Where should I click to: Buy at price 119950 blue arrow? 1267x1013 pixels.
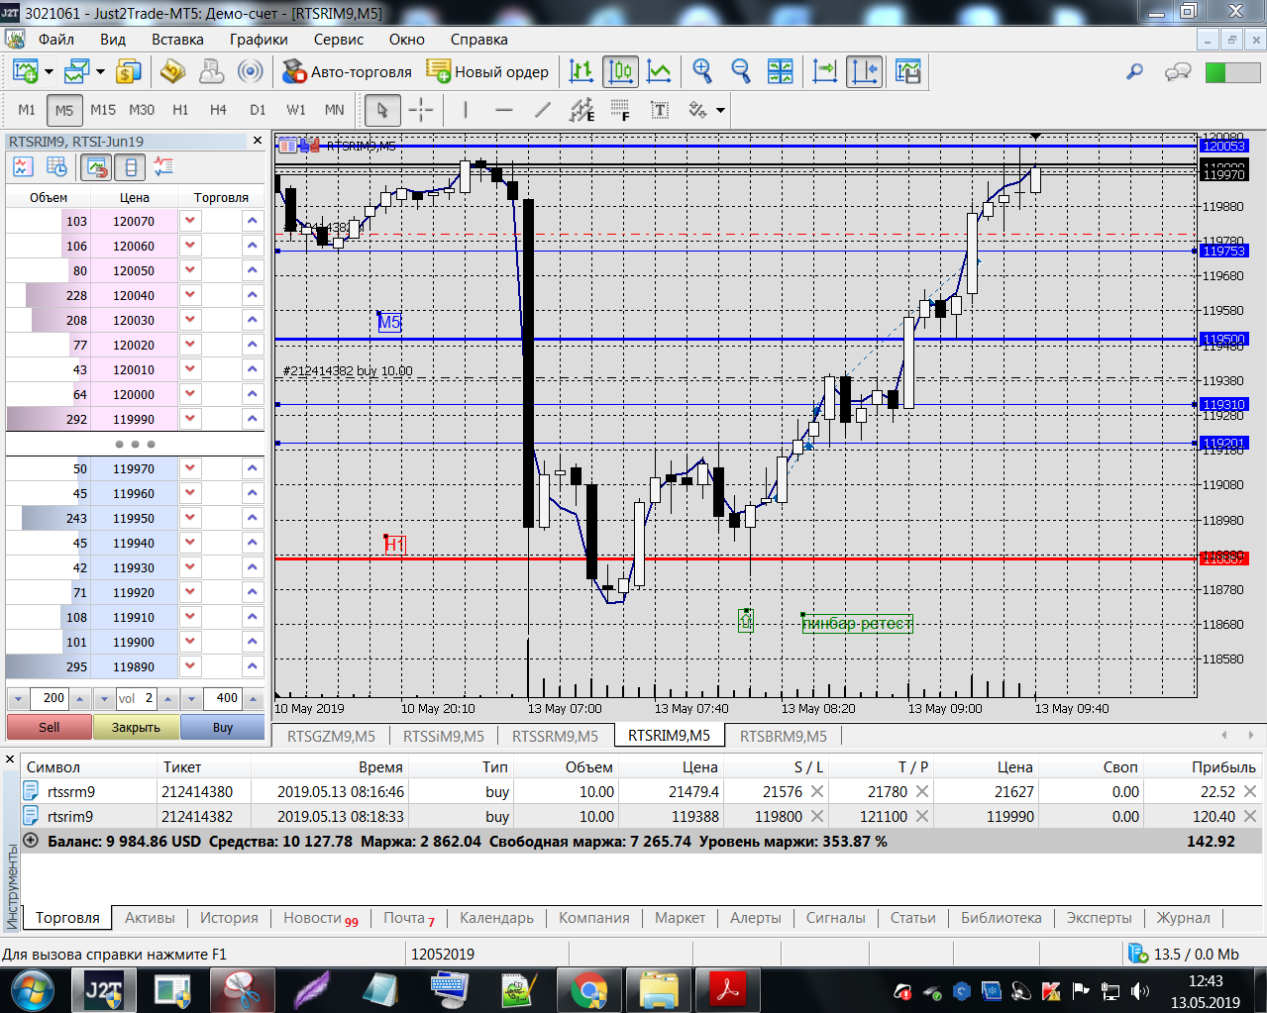tap(253, 518)
